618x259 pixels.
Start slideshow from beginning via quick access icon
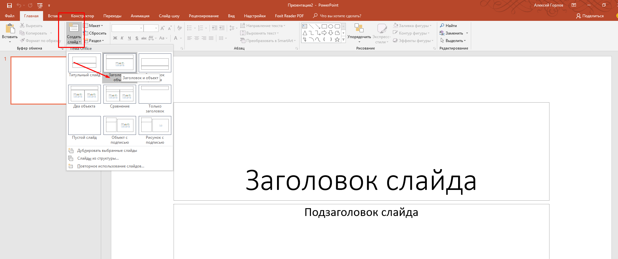point(40,5)
